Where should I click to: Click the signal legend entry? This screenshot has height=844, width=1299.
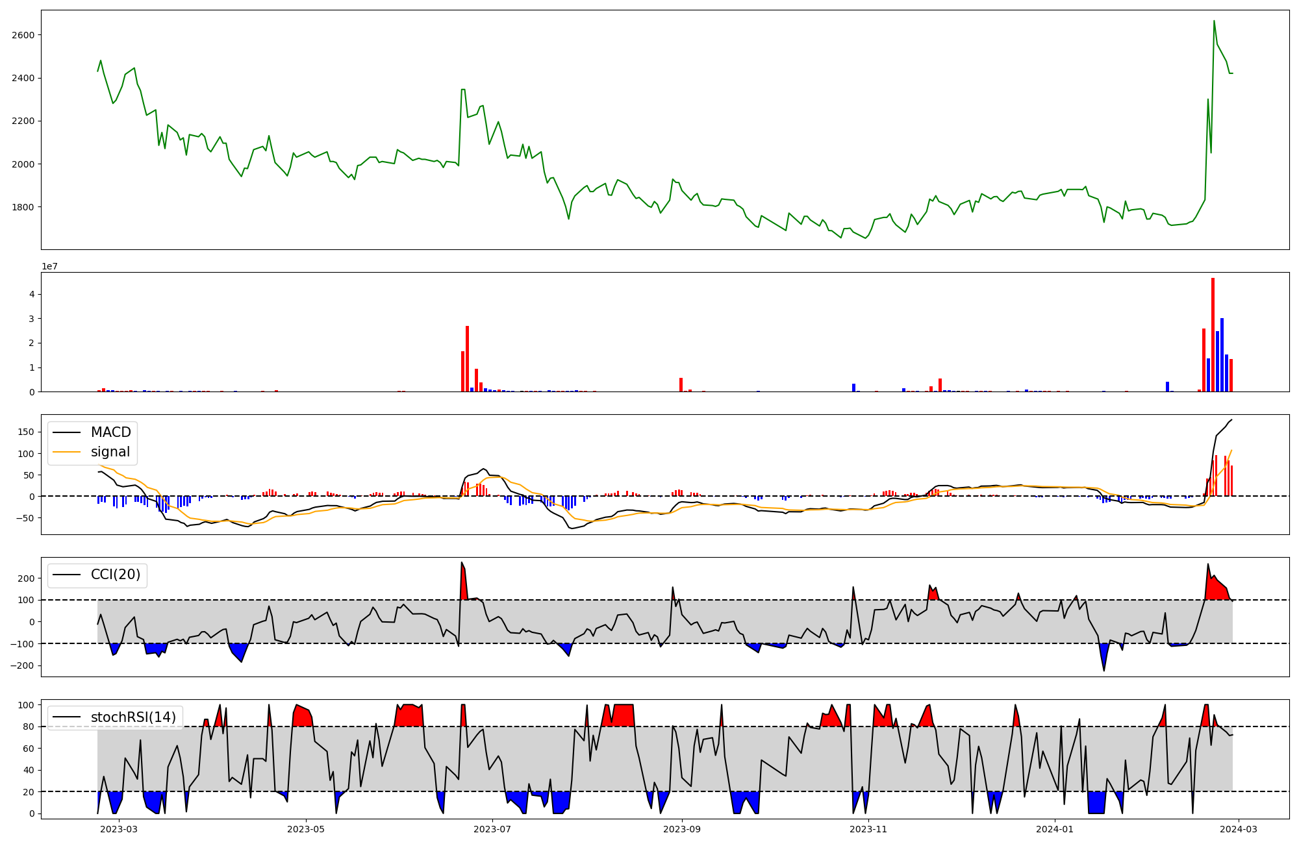(x=110, y=452)
